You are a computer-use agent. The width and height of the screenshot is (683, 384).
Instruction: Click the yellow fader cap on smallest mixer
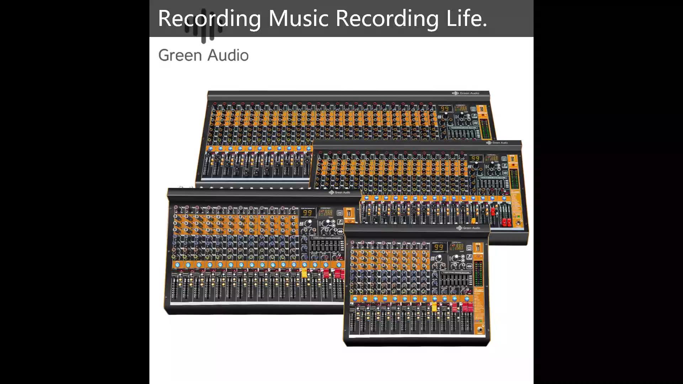434,308
